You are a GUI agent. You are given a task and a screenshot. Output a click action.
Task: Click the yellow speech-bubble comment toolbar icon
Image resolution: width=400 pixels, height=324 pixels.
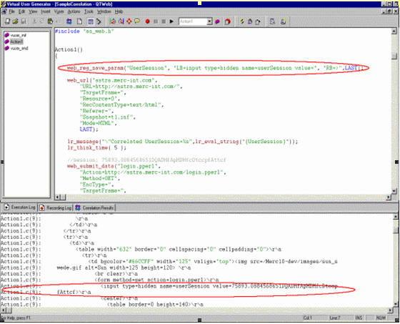(137, 21)
